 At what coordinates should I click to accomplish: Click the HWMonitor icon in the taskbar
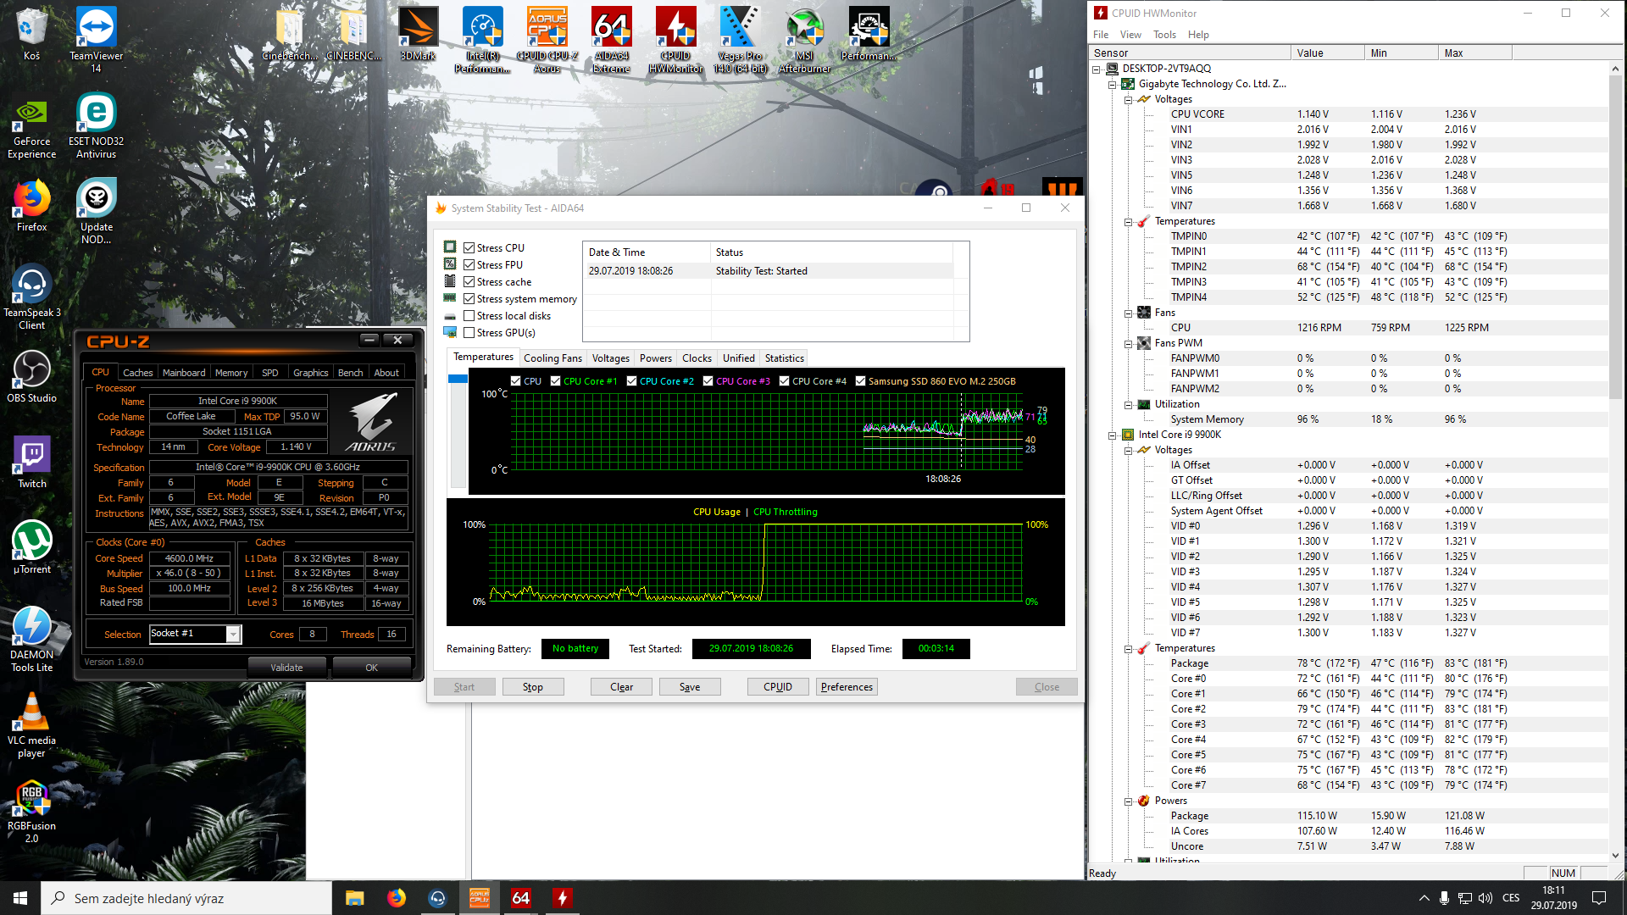562,898
